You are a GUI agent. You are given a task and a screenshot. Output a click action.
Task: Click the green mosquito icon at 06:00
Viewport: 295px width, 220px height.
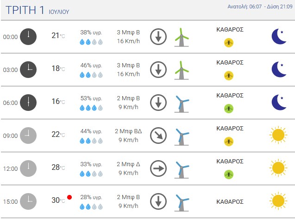229,109
